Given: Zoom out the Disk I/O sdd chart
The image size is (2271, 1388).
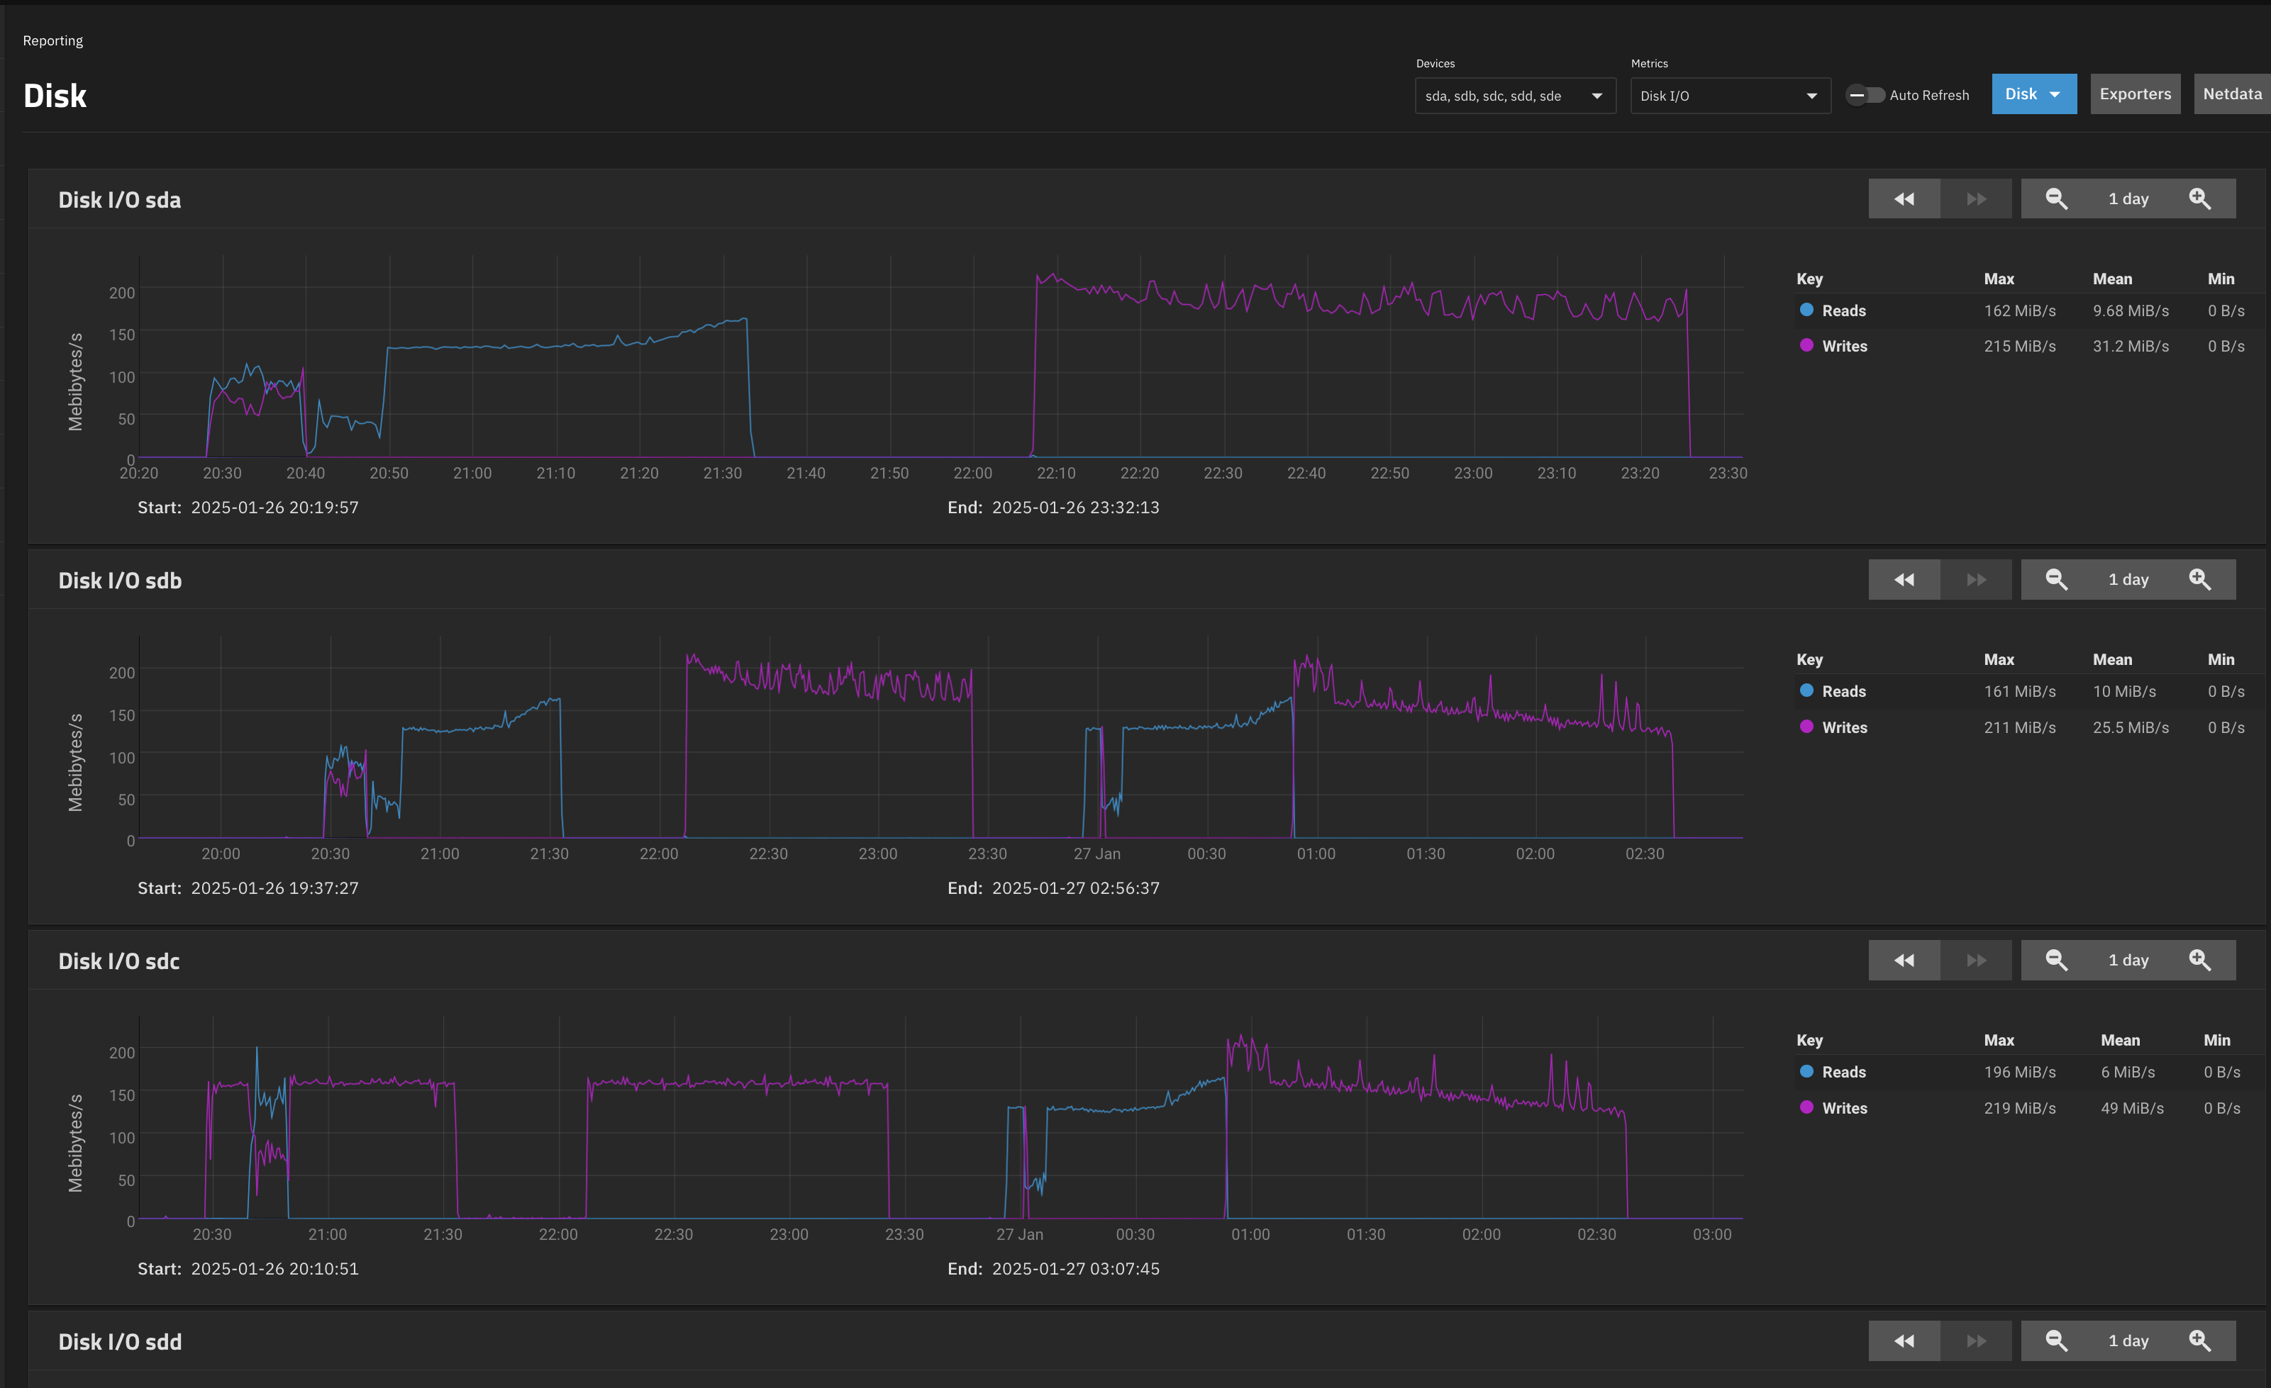Looking at the screenshot, I should coord(2055,1341).
